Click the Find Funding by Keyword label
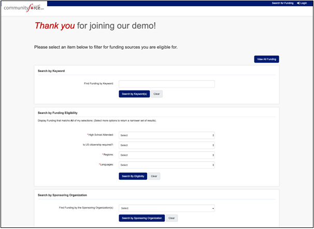The image size is (314, 229). pyautogui.click(x=98, y=83)
